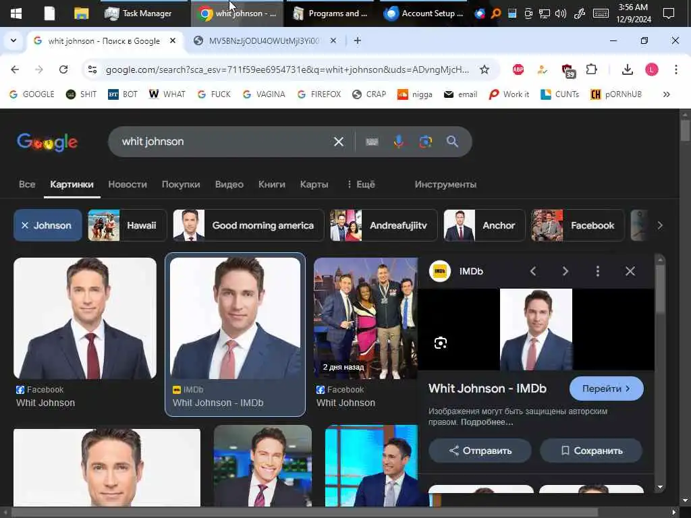Apply the Anchor filter chip

click(485, 225)
